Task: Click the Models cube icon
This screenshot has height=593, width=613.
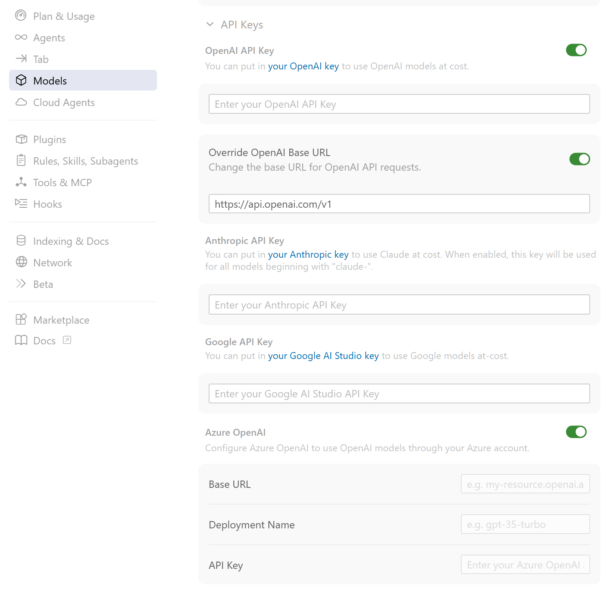Action: pos(21,80)
